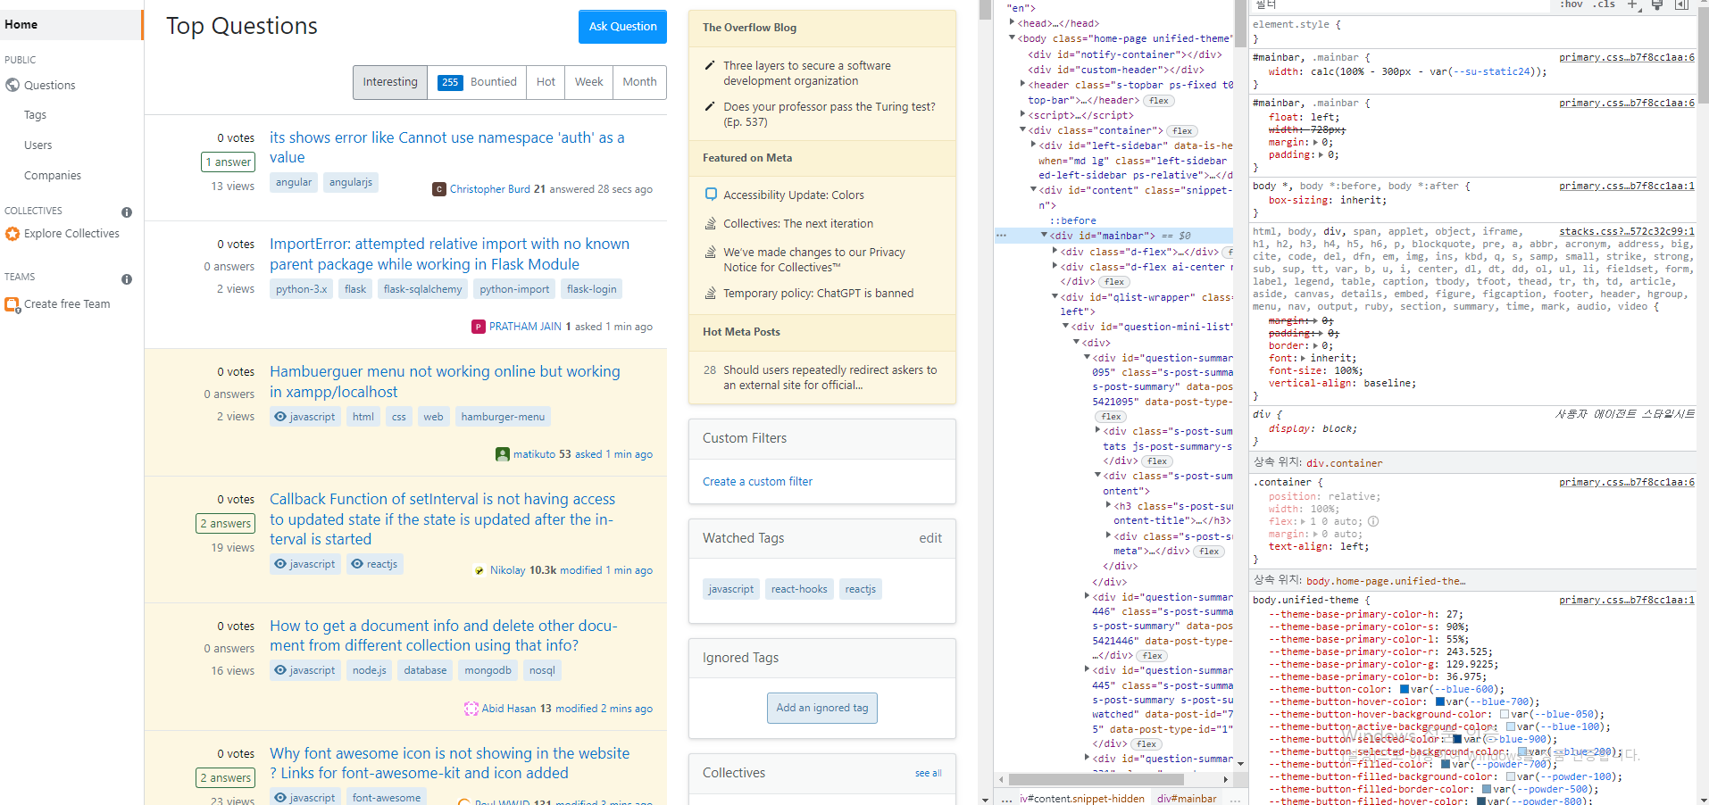The height and width of the screenshot is (805, 1709).
Task: Click the div#mainbar breadcrumb in DevTools
Action: click(x=1187, y=799)
